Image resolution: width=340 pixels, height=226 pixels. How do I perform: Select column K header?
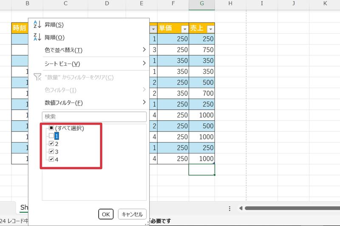pos(325,4)
